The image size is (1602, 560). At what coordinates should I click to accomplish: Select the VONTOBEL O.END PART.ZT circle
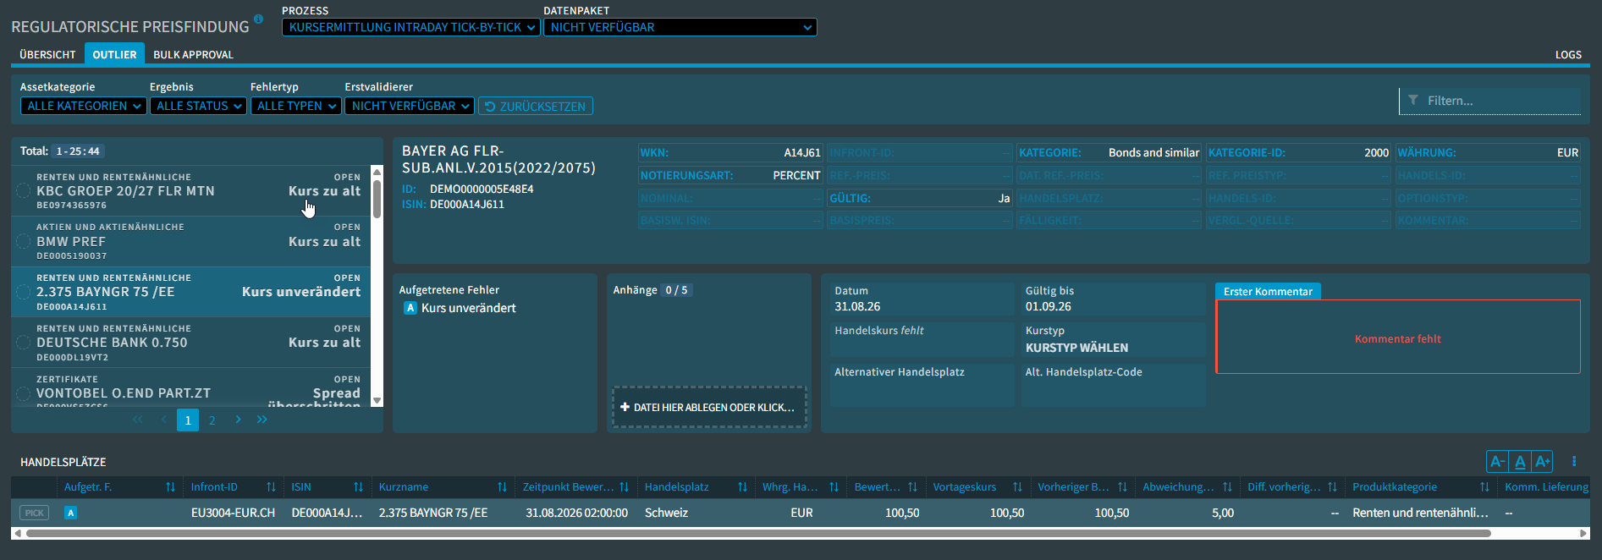click(x=24, y=393)
